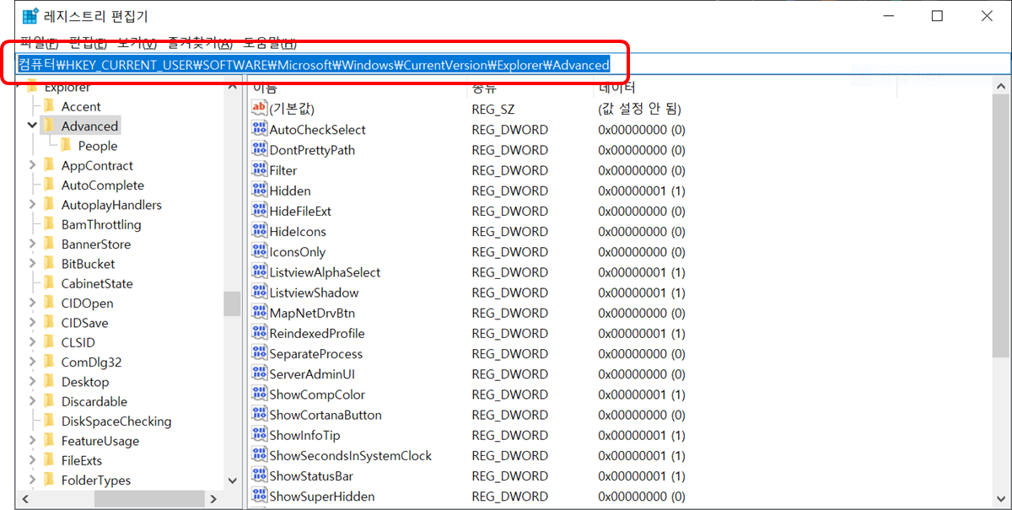Expand the Discardable key

tap(32, 401)
